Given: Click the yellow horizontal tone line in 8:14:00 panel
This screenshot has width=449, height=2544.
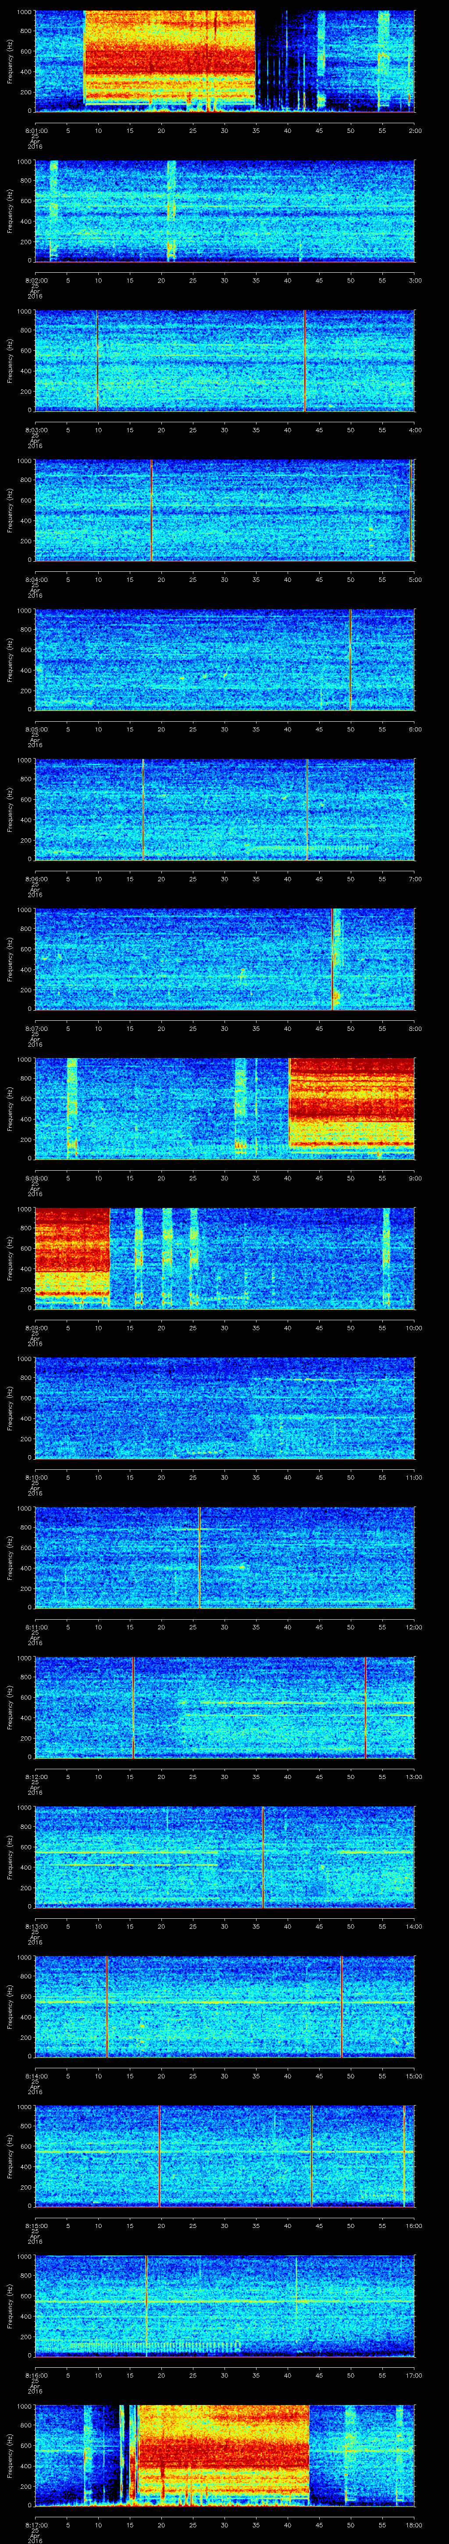Looking at the screenshot, I should click(x=225, y=2002).
